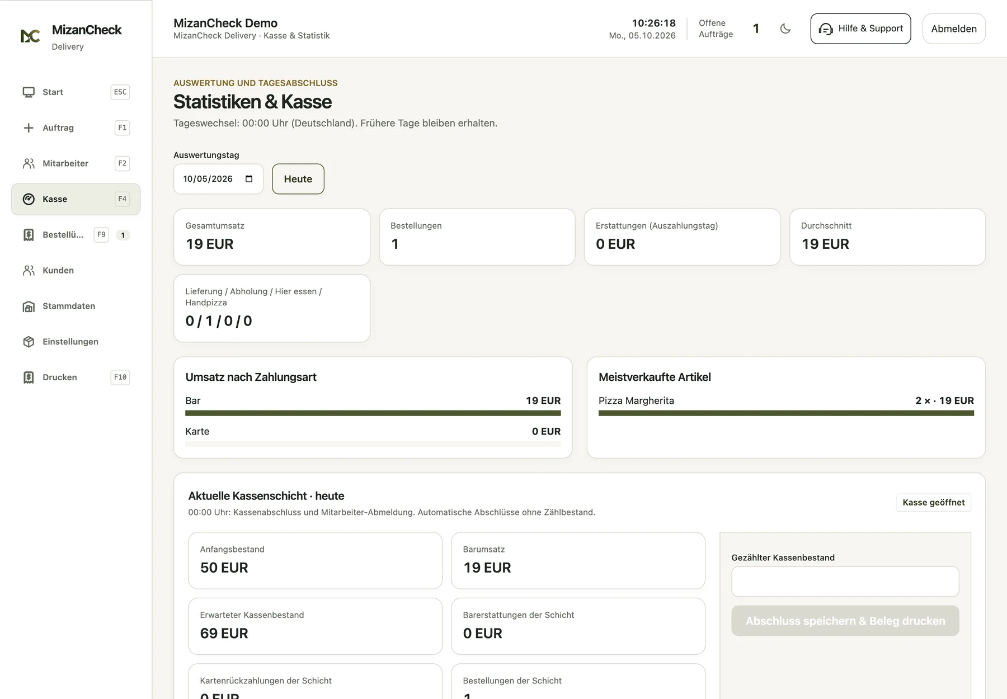Click the Anfangsbestand 50 EUR card
Screen dimensions: 1007x699
(x=315, y=561)
